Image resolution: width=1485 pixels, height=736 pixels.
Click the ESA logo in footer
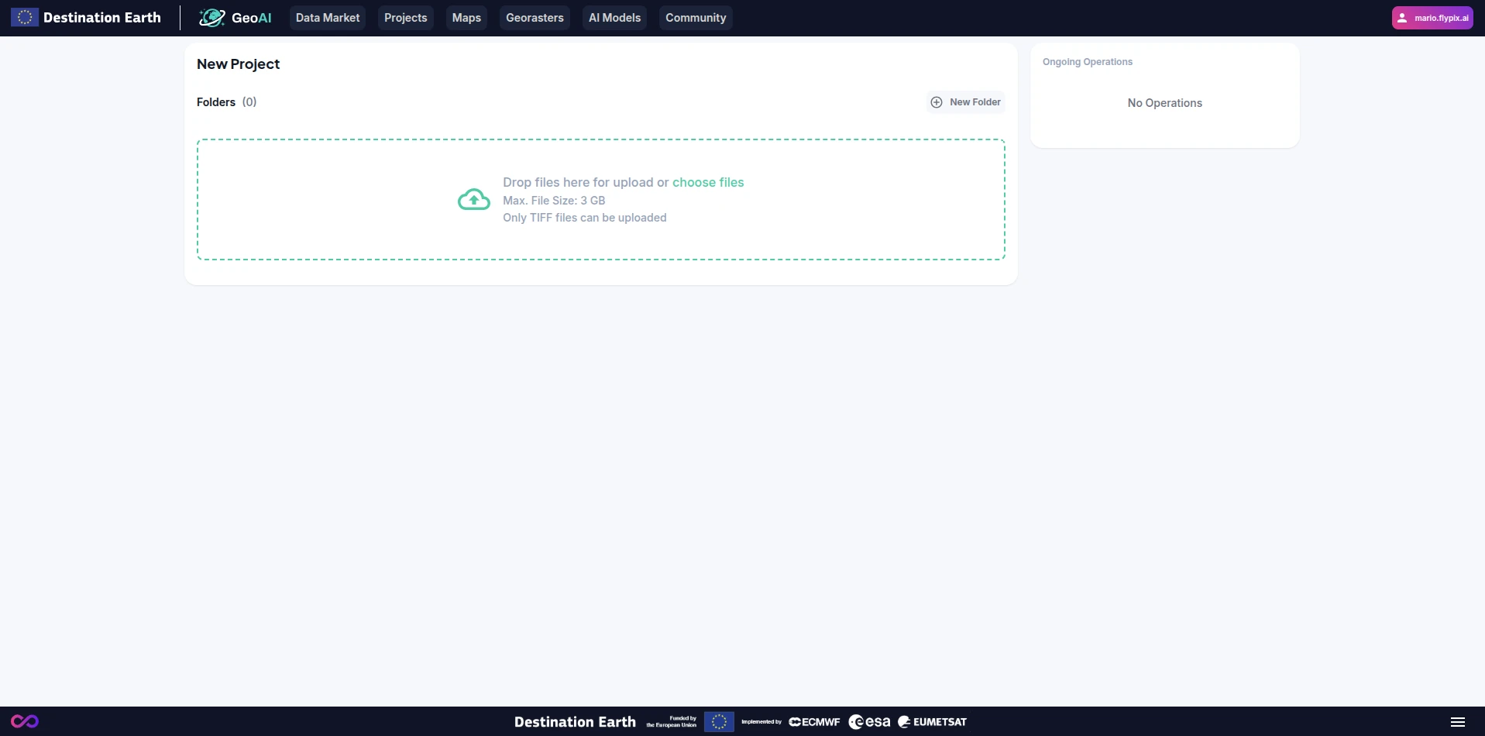coord(869,721)
